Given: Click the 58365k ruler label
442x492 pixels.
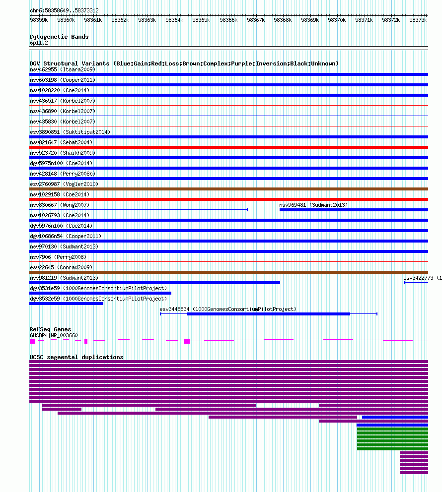Looking at the screenshot, I should [201, 20].
